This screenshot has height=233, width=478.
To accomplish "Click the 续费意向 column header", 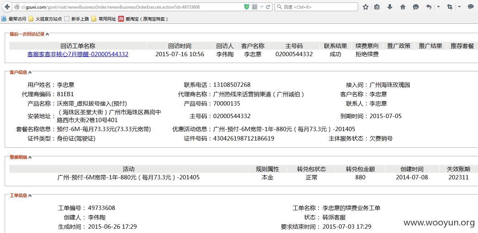I will (x=367, y=46).
